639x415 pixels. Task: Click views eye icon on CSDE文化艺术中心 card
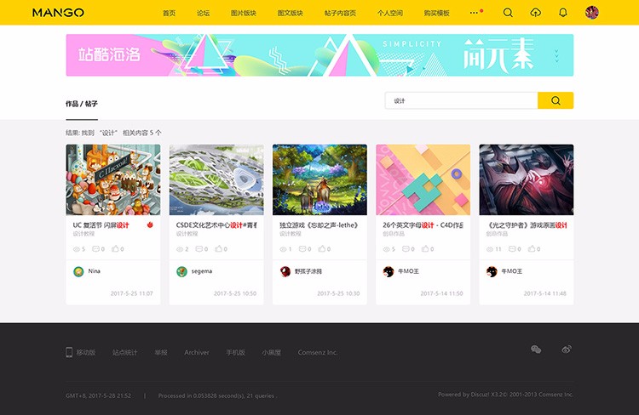(180, 249)
